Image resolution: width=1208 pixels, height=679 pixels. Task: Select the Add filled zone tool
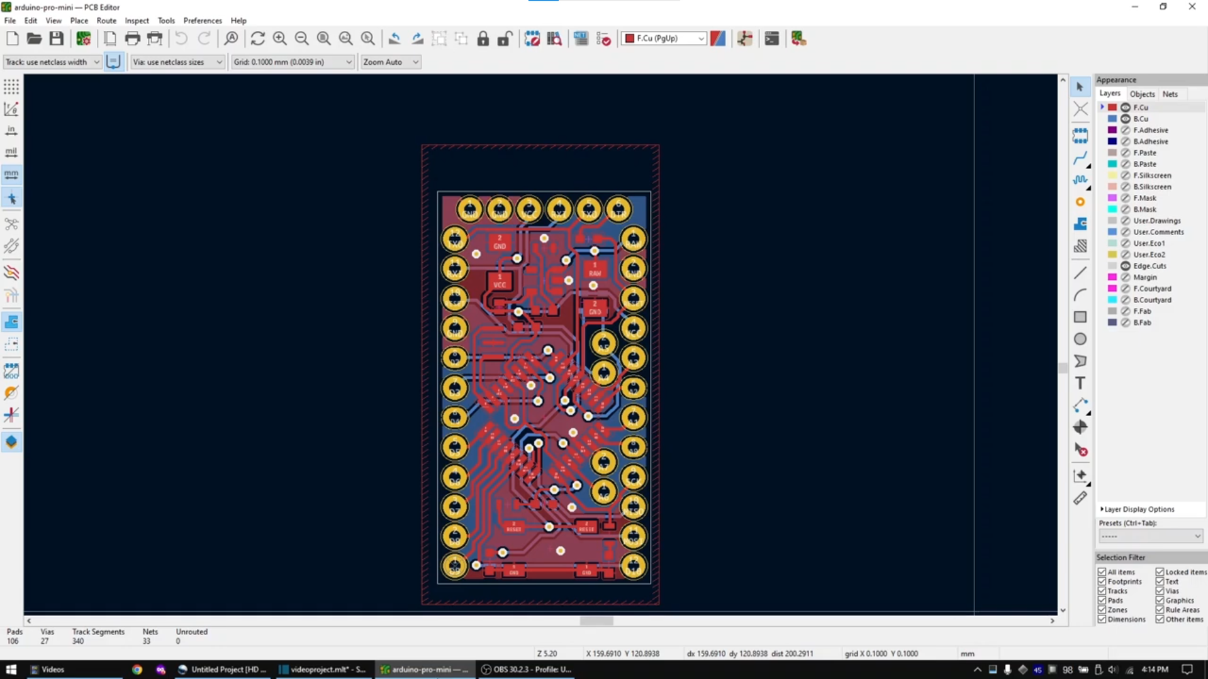click(1080, 224)
